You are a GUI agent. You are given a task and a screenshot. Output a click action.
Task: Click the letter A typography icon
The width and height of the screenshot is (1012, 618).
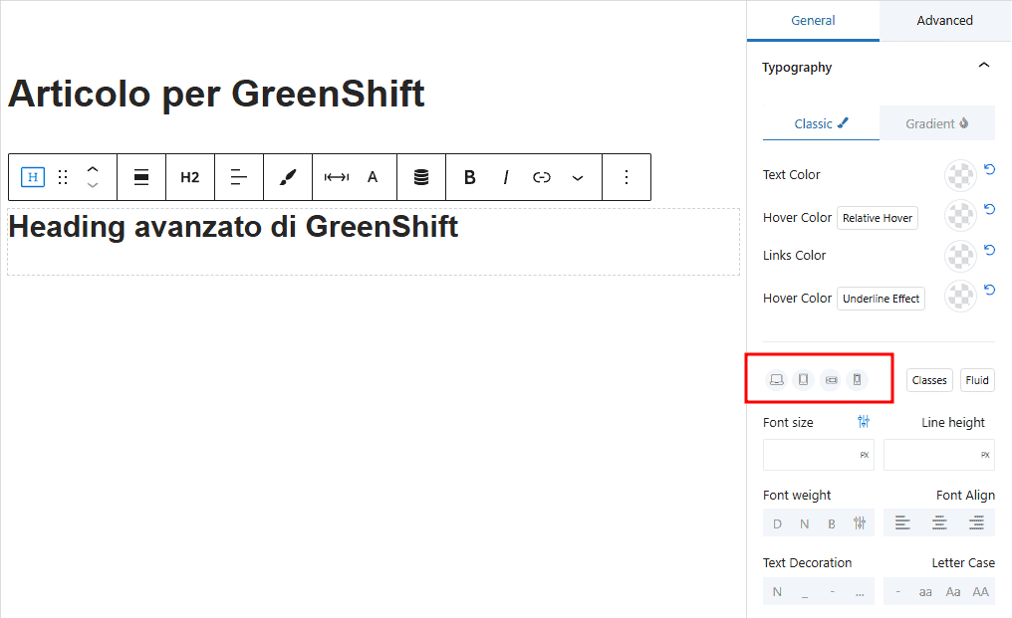[373, 177]
